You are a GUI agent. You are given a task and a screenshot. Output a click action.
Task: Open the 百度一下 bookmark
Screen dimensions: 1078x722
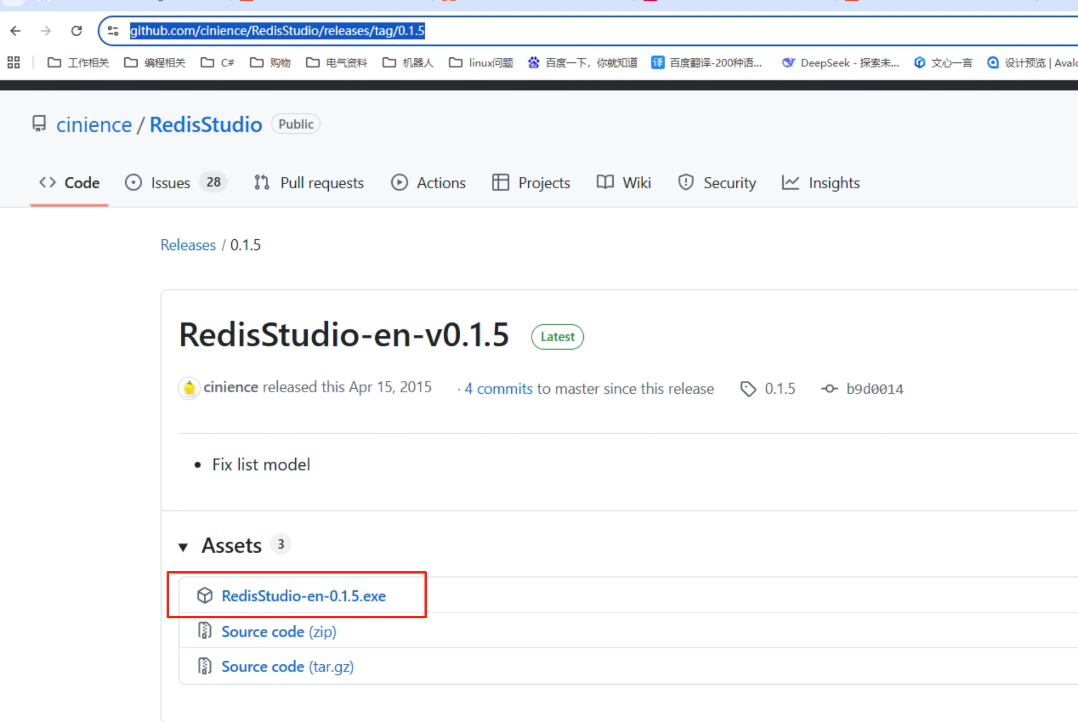(x=582, y=62)
